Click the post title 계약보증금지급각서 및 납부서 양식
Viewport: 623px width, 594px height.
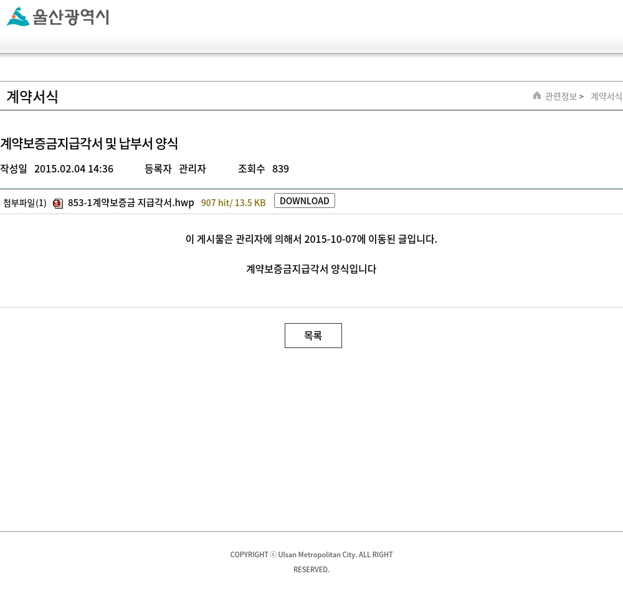click(x=89, y=144)
